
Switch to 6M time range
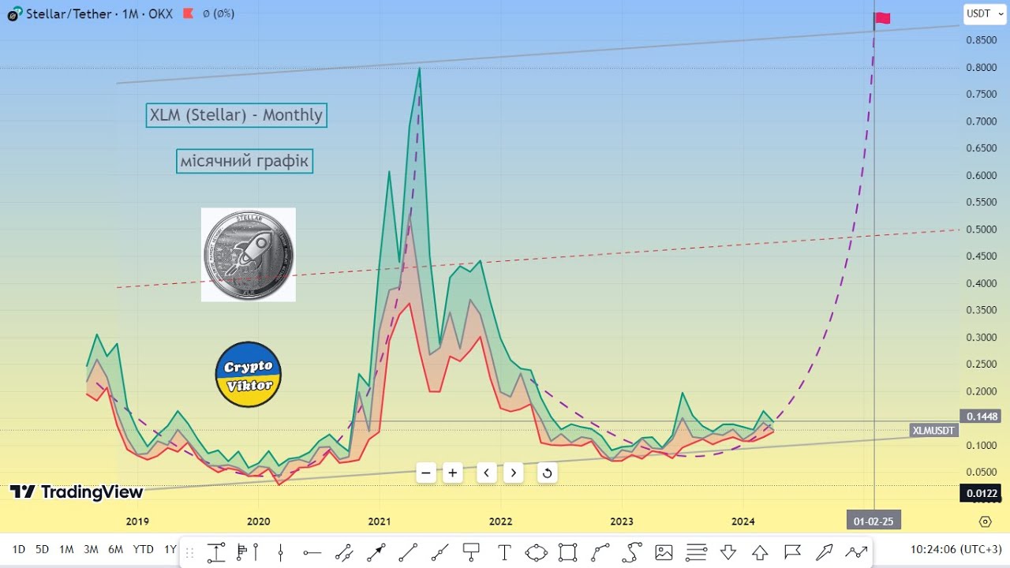(x=115, y=549)
